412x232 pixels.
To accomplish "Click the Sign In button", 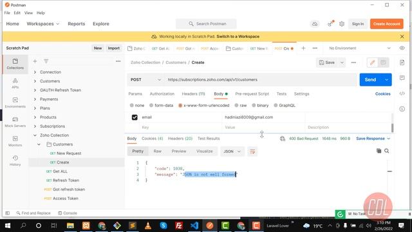I will click(358, 24).
